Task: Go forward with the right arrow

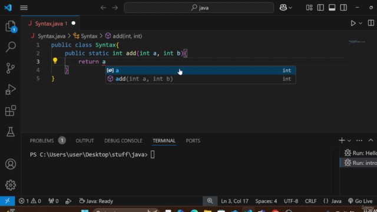Action: pos(115,8)
